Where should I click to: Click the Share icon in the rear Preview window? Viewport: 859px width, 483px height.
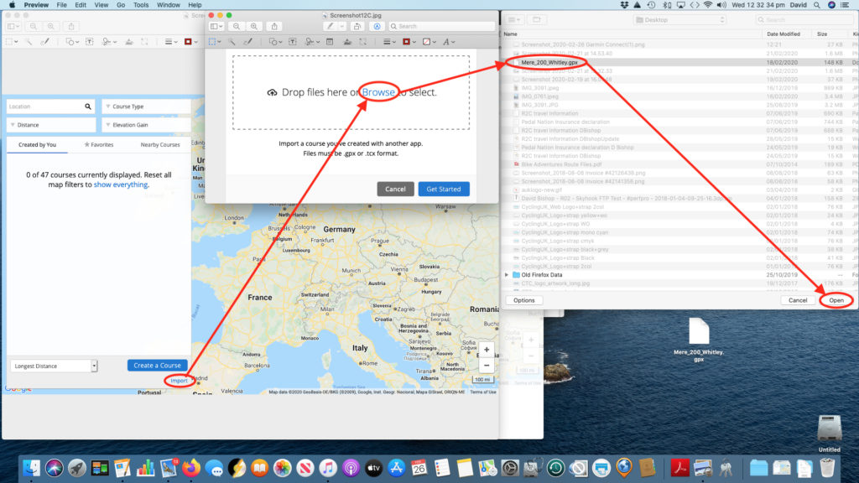[x=71, y=26]
